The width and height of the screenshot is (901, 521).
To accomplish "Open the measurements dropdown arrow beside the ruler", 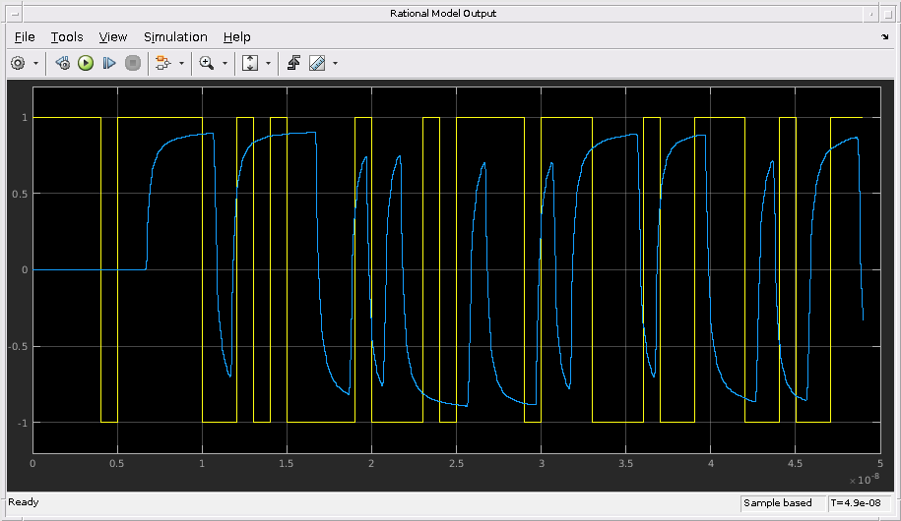I will (x=336, y=63).
